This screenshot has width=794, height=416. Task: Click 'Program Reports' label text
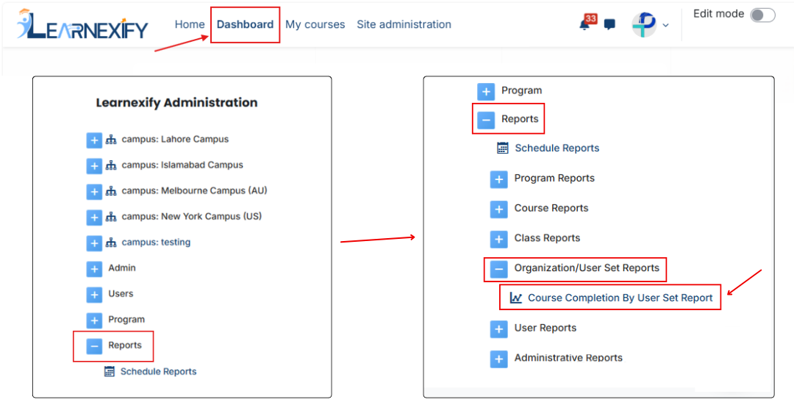(x=554, y=178)
